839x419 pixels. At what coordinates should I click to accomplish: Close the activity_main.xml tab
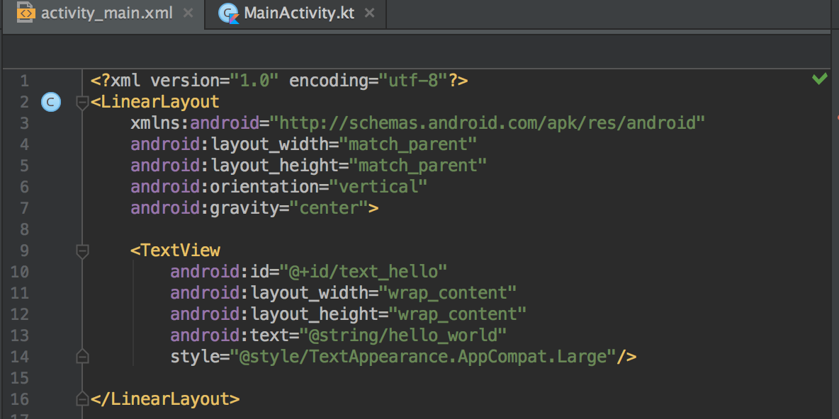click(187, 12)
